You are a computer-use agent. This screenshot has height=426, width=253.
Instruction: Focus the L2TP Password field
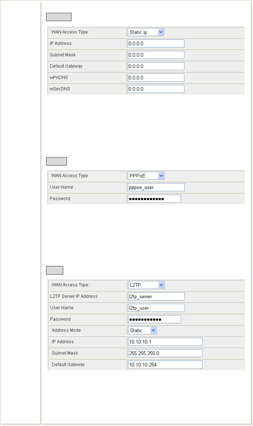[154, 319]
